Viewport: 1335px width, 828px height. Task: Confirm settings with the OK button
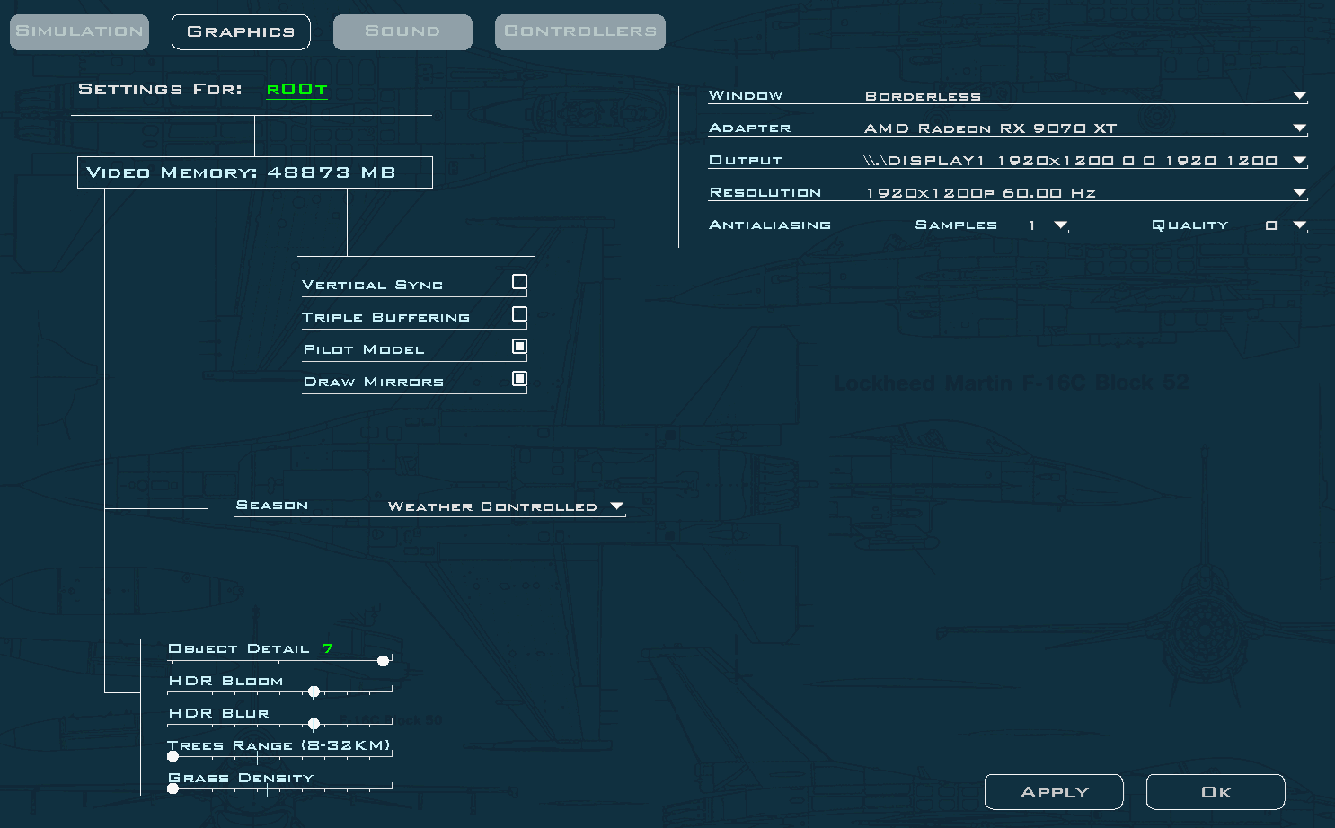pyautogui.click(x=1216, y=792)
